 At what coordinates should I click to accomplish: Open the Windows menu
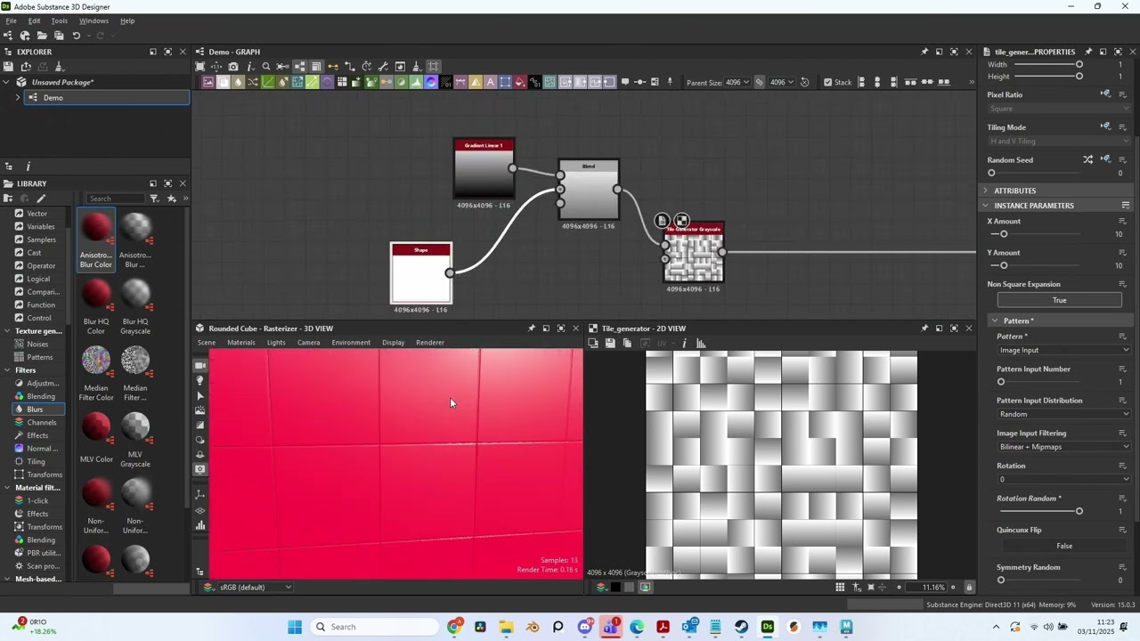[x=94, y=20]
